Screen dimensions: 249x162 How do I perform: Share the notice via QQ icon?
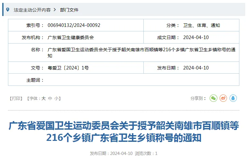coord(233,98)
